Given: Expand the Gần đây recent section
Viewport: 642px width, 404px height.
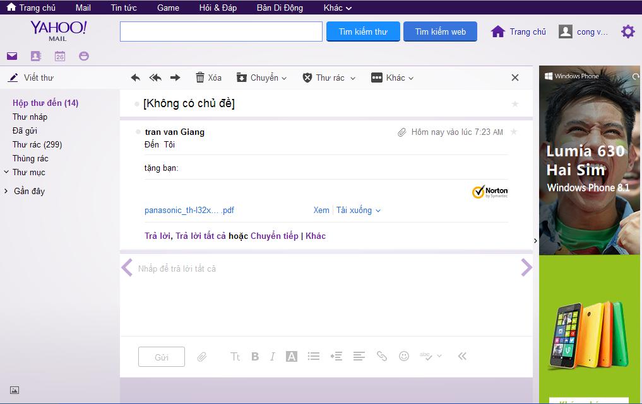Looking at the screenshot, I should pyautogui.click(x=6, y=191).
